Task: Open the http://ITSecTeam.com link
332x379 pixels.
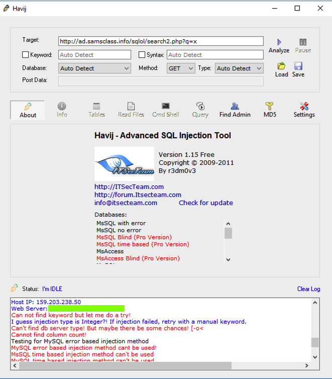Action: [129, 186]
